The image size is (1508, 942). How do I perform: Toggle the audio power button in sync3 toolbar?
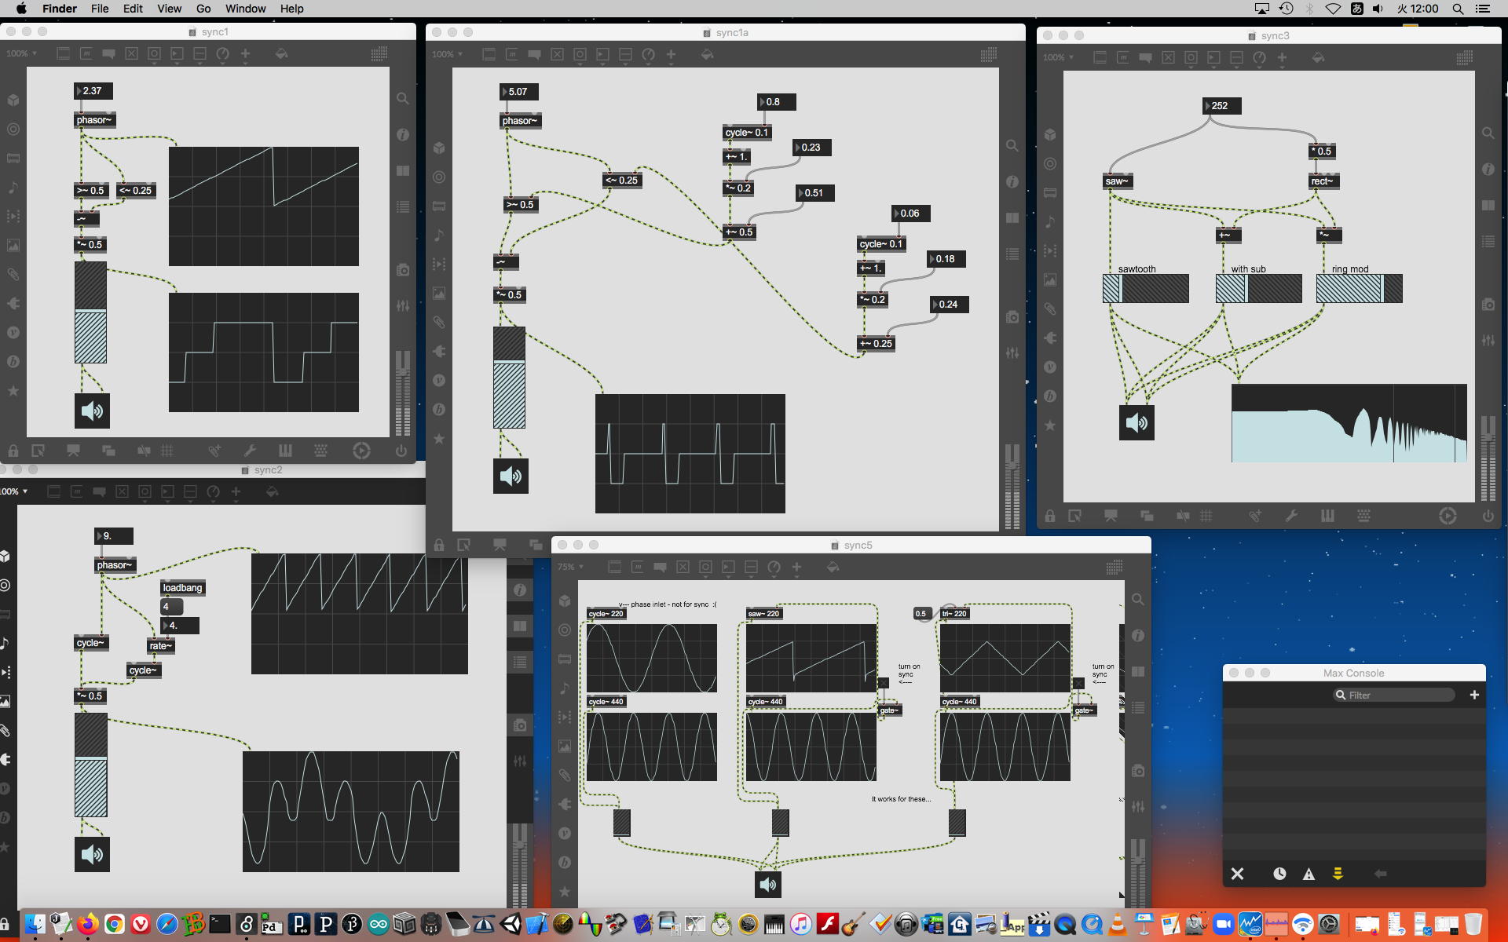coord(1488,516)
